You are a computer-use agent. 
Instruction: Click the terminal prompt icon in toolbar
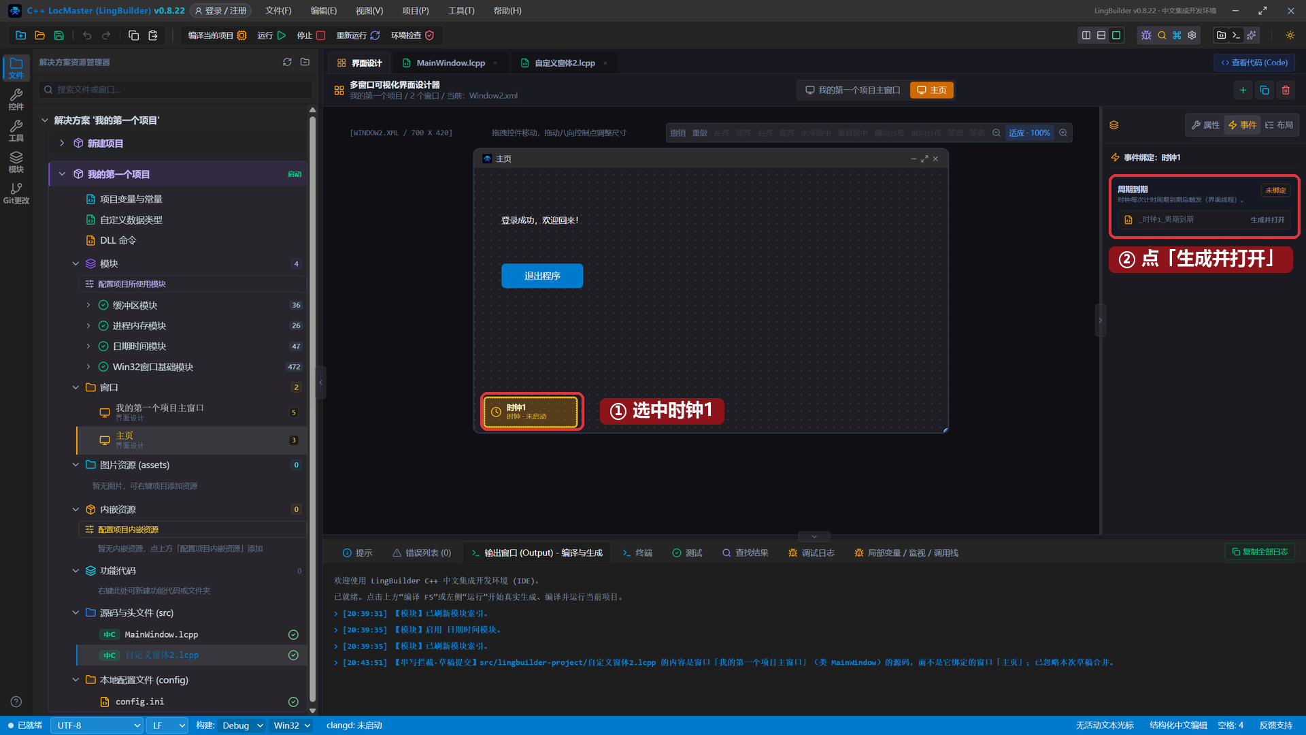pyautogui.click(x=1236, y=35)
